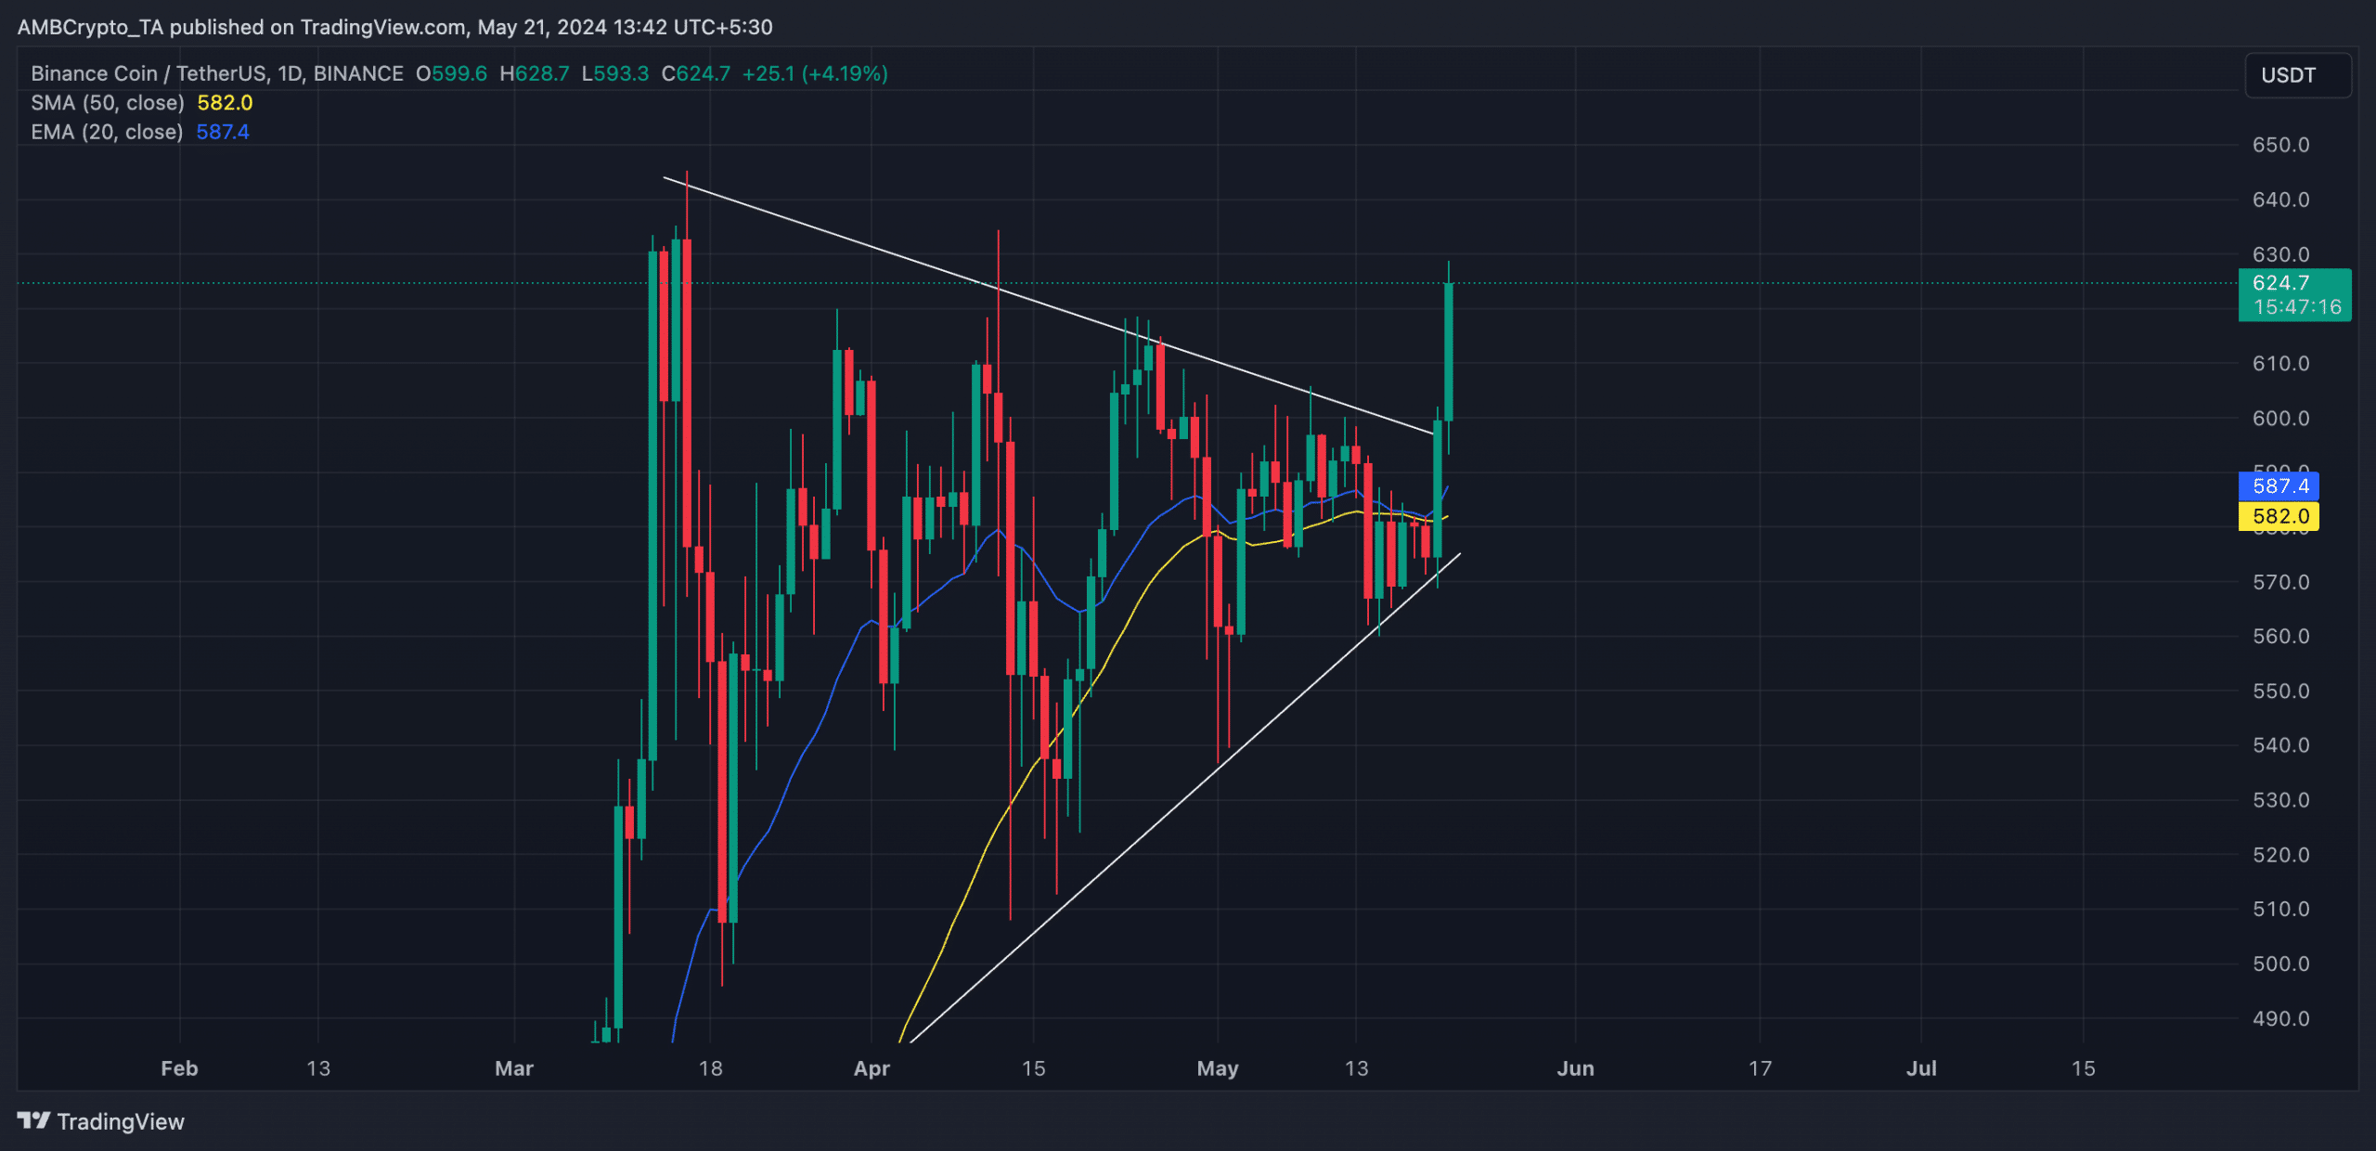Click the 530.0 price axis label
The image size is (2376, 1151).
tap(2280, 799)
